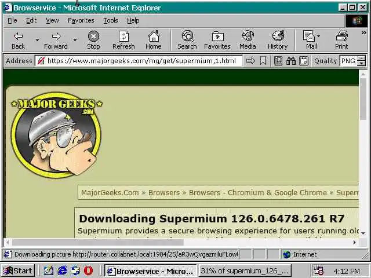Viewport: 371px width, 278px height.
Task: Click the Back arrow toolbar button
Action: (18, 40)
